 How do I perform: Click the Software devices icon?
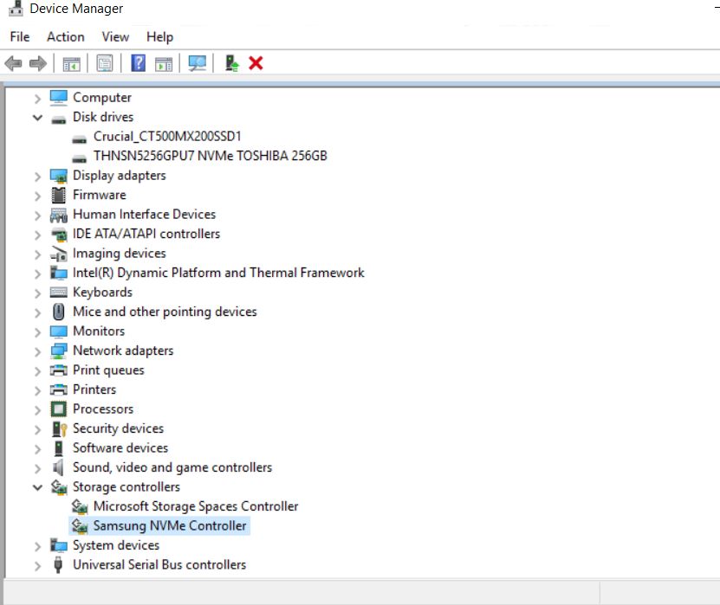tap(58, 448)
